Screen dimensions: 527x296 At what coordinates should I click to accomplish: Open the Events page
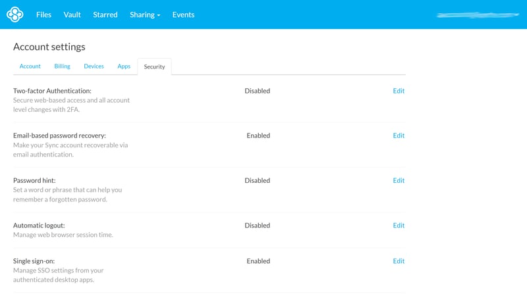point(183,14)
